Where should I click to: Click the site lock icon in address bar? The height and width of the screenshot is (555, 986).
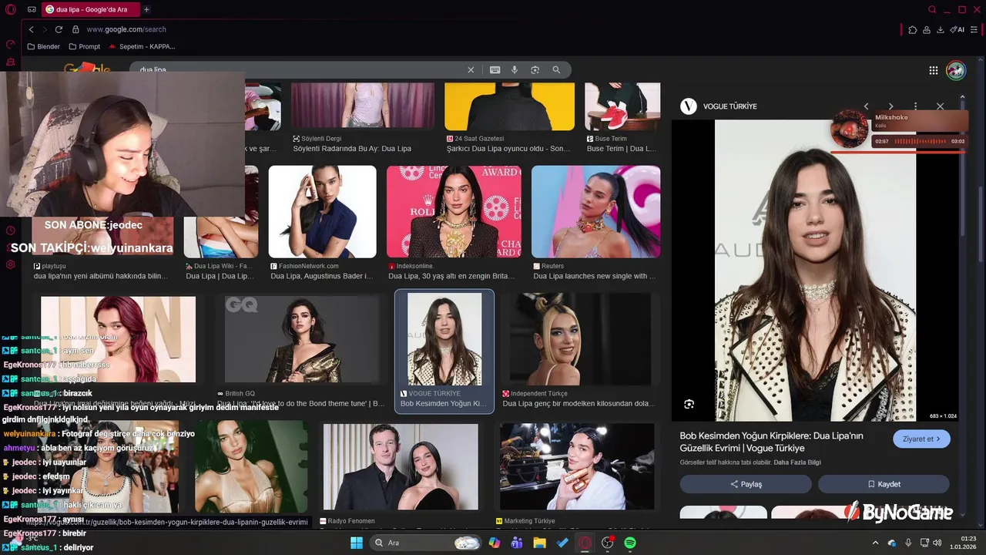point(75,29)
